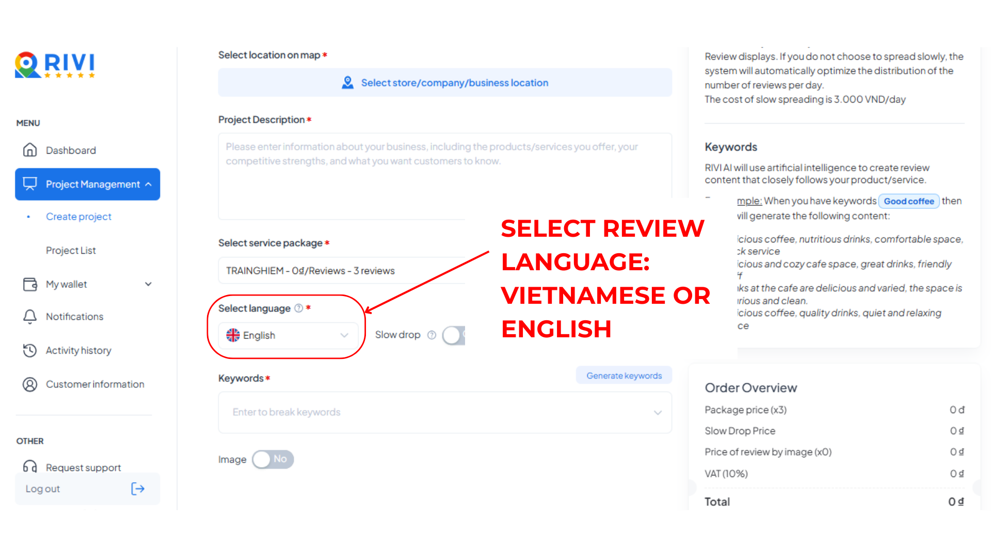Click the Project Description text area

(445, 175)
